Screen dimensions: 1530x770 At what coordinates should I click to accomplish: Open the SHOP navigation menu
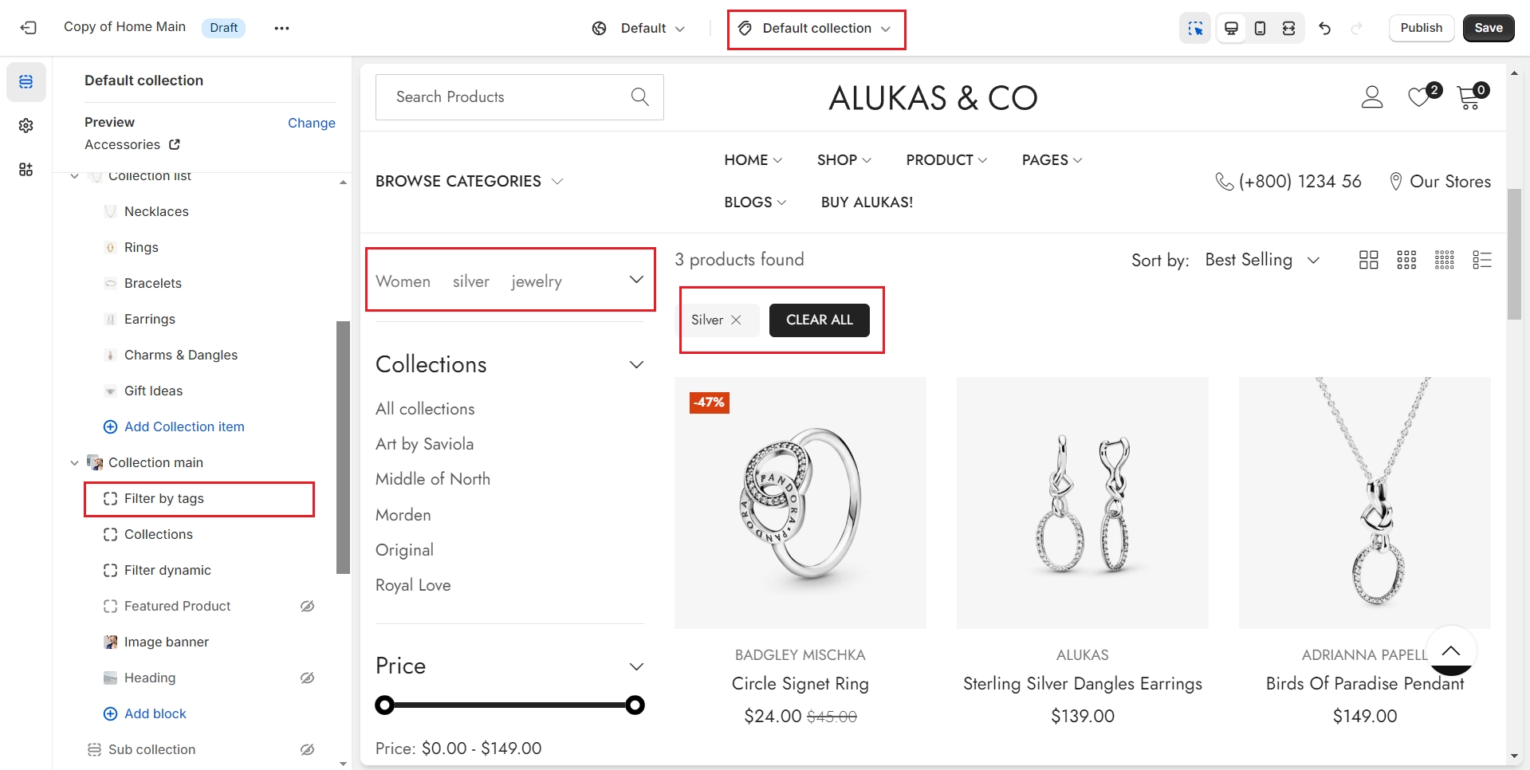pyautogui.click(x=844, y=160)
